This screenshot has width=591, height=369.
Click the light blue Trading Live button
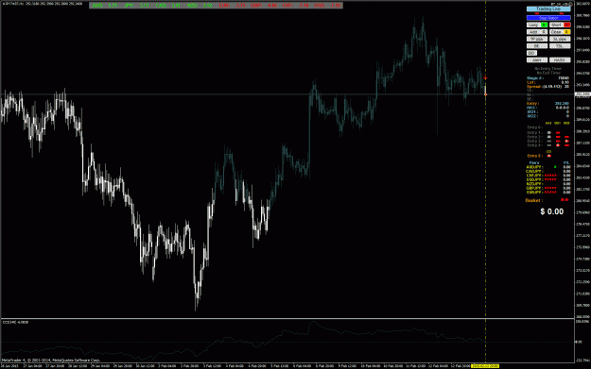pyautogui.click(x=548, y=8)
